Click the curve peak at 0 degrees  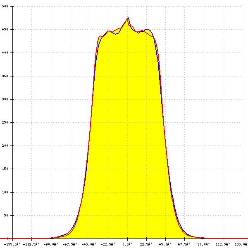(128, 18)
